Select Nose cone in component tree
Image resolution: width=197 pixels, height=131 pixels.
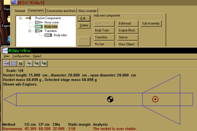pyautogui.click(x=51, y=22)
